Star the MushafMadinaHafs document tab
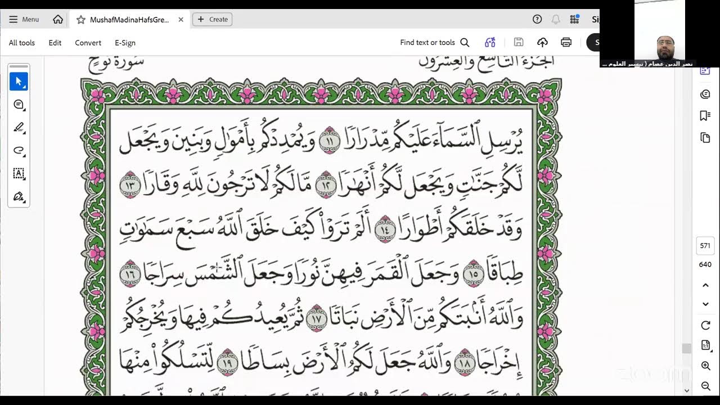This screenshot has height=405, width=720. pos(80,20)
